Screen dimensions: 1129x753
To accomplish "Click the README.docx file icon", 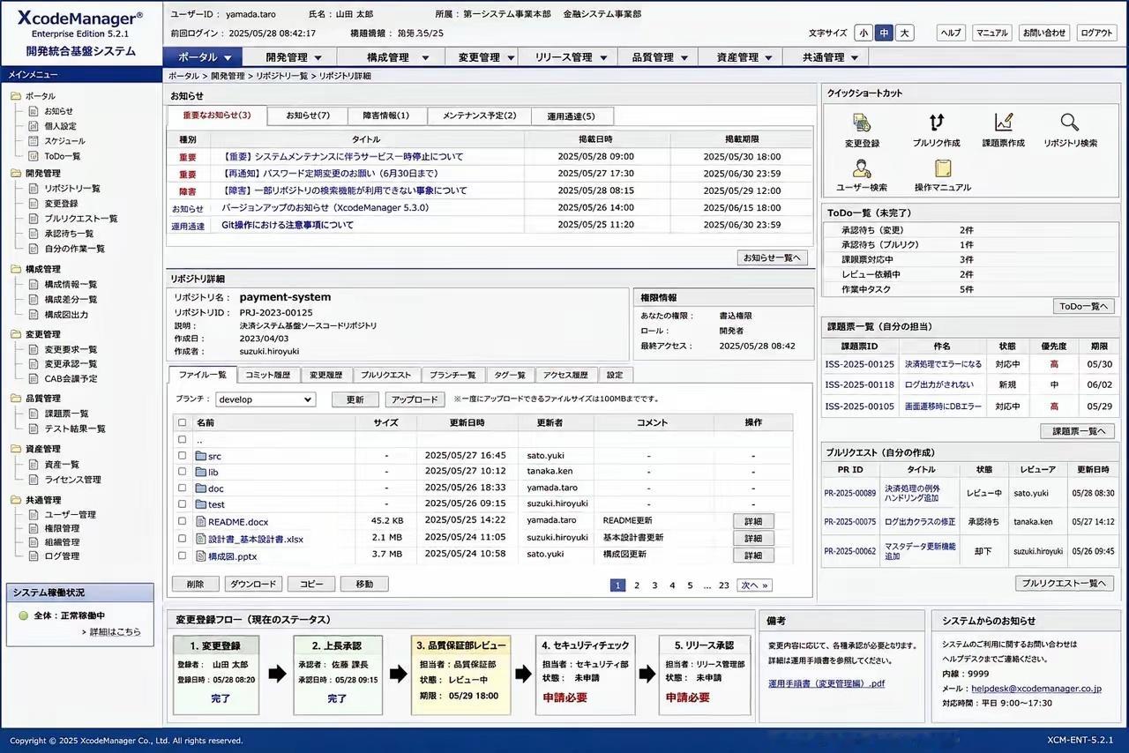I will coord(200,522).
